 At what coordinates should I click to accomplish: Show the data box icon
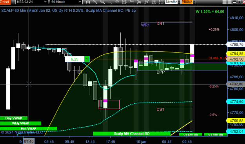tap(125, 2)
